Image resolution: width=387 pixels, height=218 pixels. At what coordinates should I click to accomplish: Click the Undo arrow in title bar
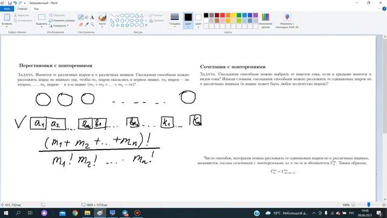click(x=15, y=3)
